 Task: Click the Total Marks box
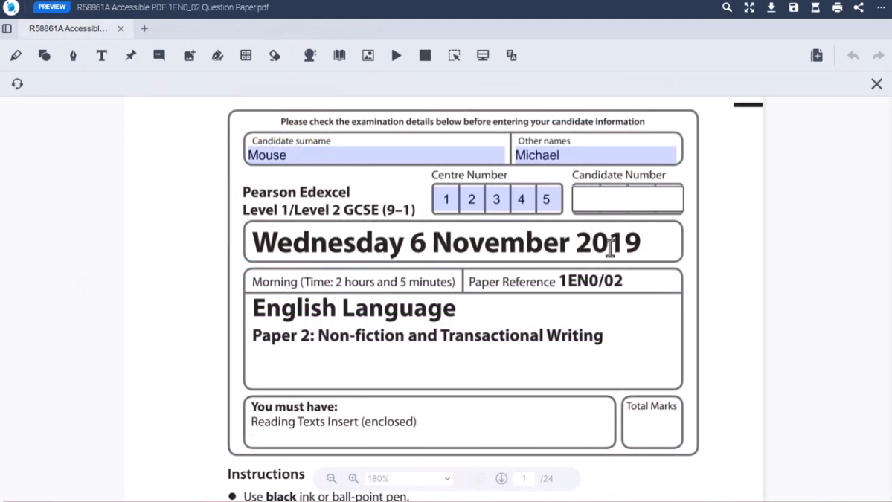point(652,422)
